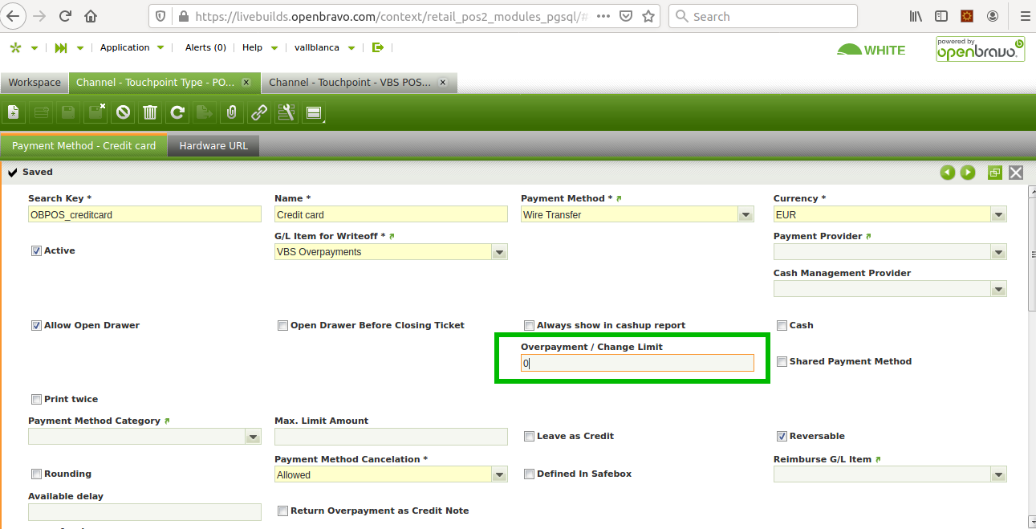Click the Name field containing Credit card
Screen dimensions: 1036x529
(x=391, y=214)
